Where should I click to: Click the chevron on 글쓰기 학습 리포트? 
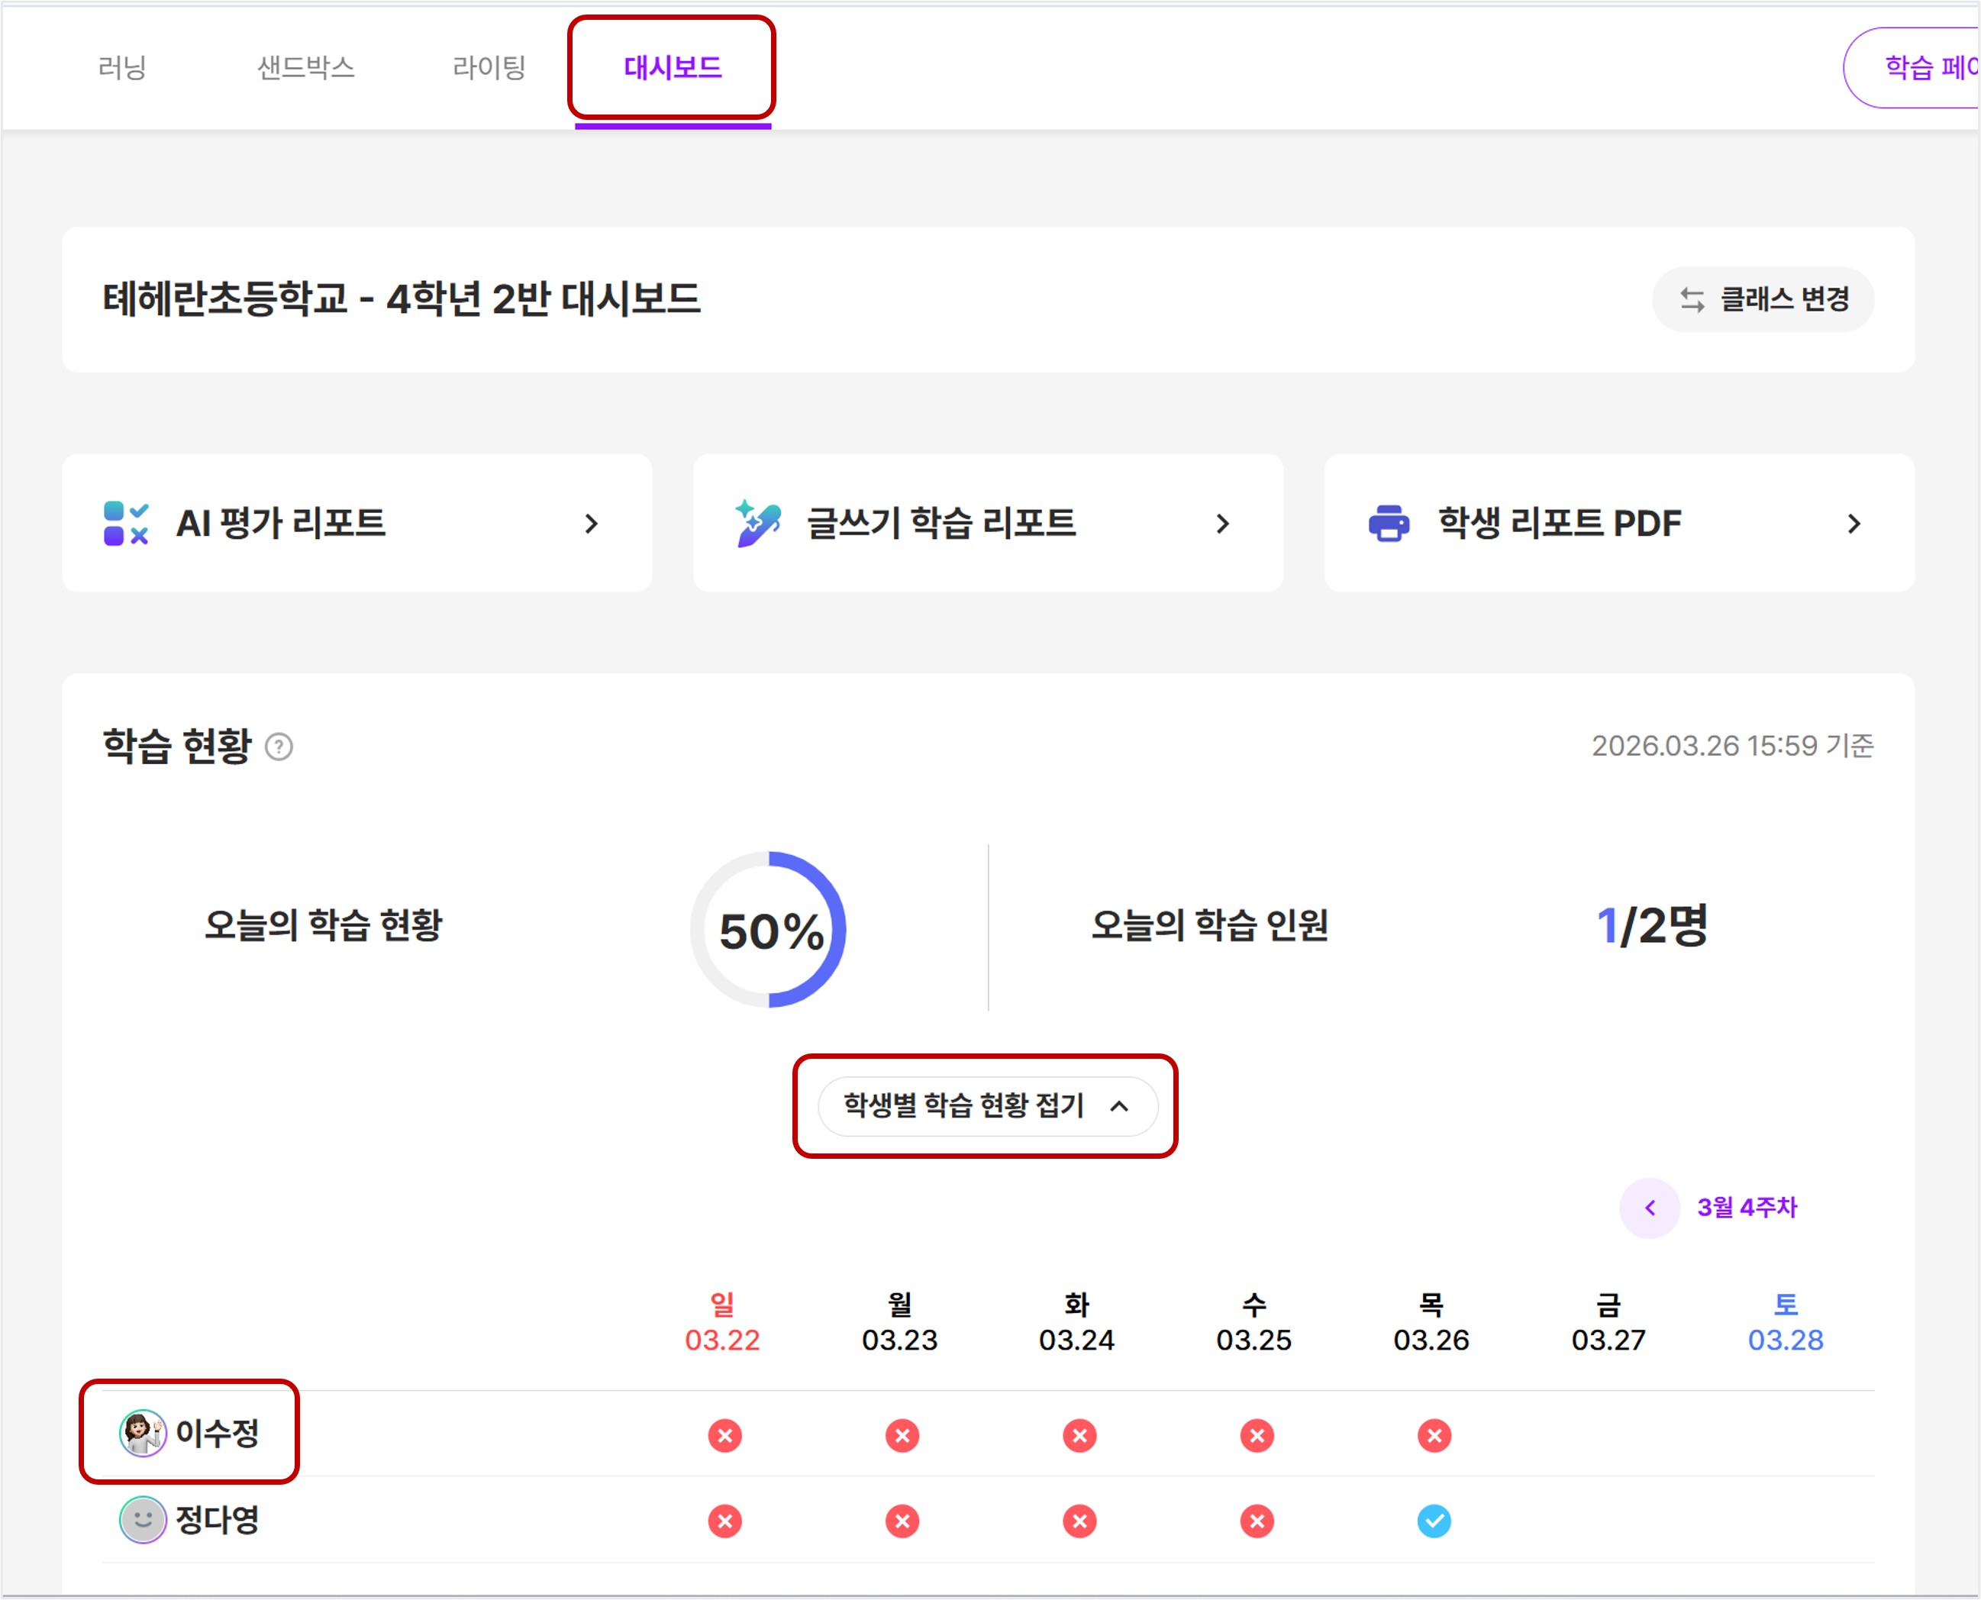coord(1223,524)
